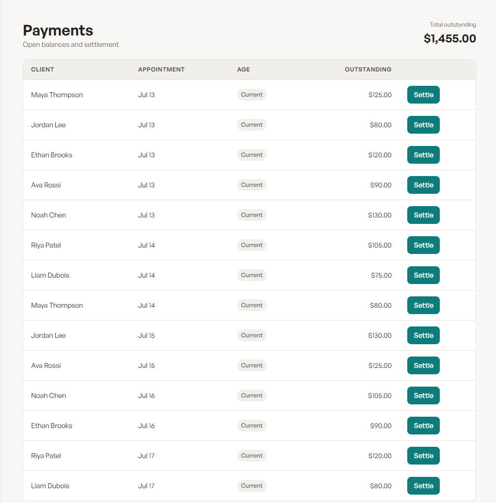The image size is (496, 503).
Task: Click the Current badge in Liam Dubois's Jul 17 row
Action: [251, 486]
